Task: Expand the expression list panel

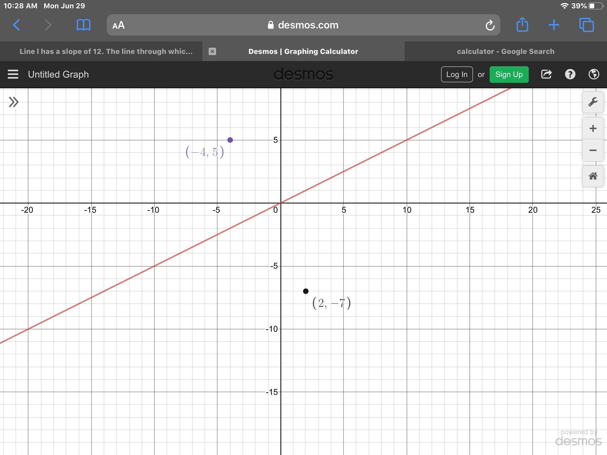Action: pyautogui.click(x=14, y=102)
